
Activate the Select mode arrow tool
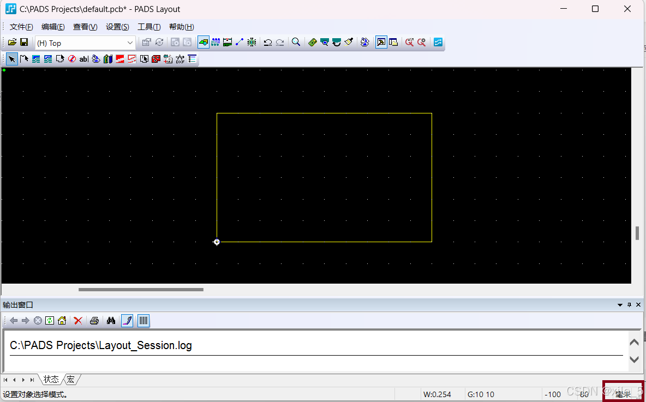(12, 59)
